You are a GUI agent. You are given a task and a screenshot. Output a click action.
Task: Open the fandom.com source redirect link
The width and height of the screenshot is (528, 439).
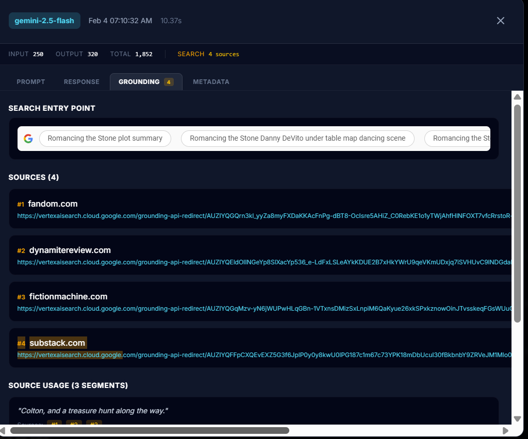[x=263, y=216]
